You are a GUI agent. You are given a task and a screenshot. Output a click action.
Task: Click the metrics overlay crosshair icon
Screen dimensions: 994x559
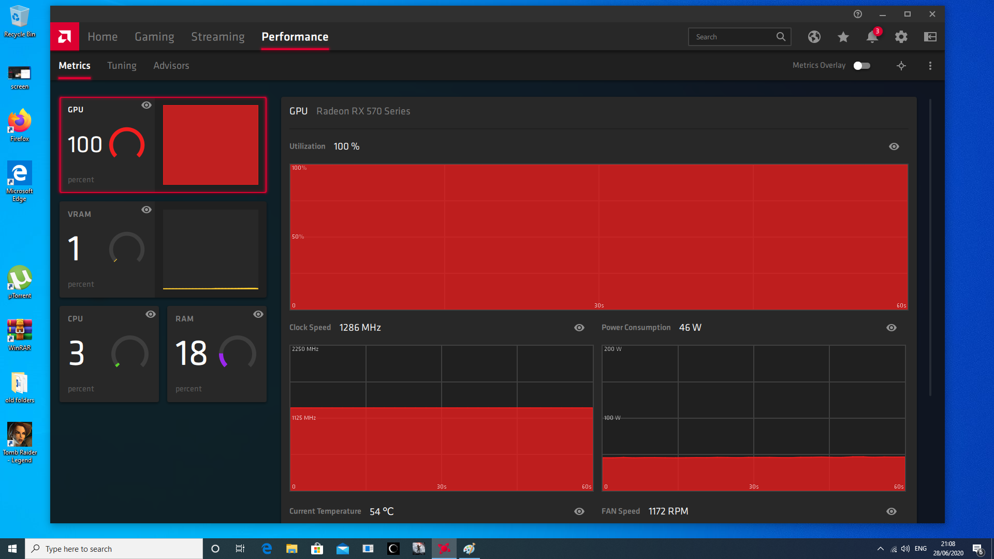pyautogui.click(x=901, y=66)
